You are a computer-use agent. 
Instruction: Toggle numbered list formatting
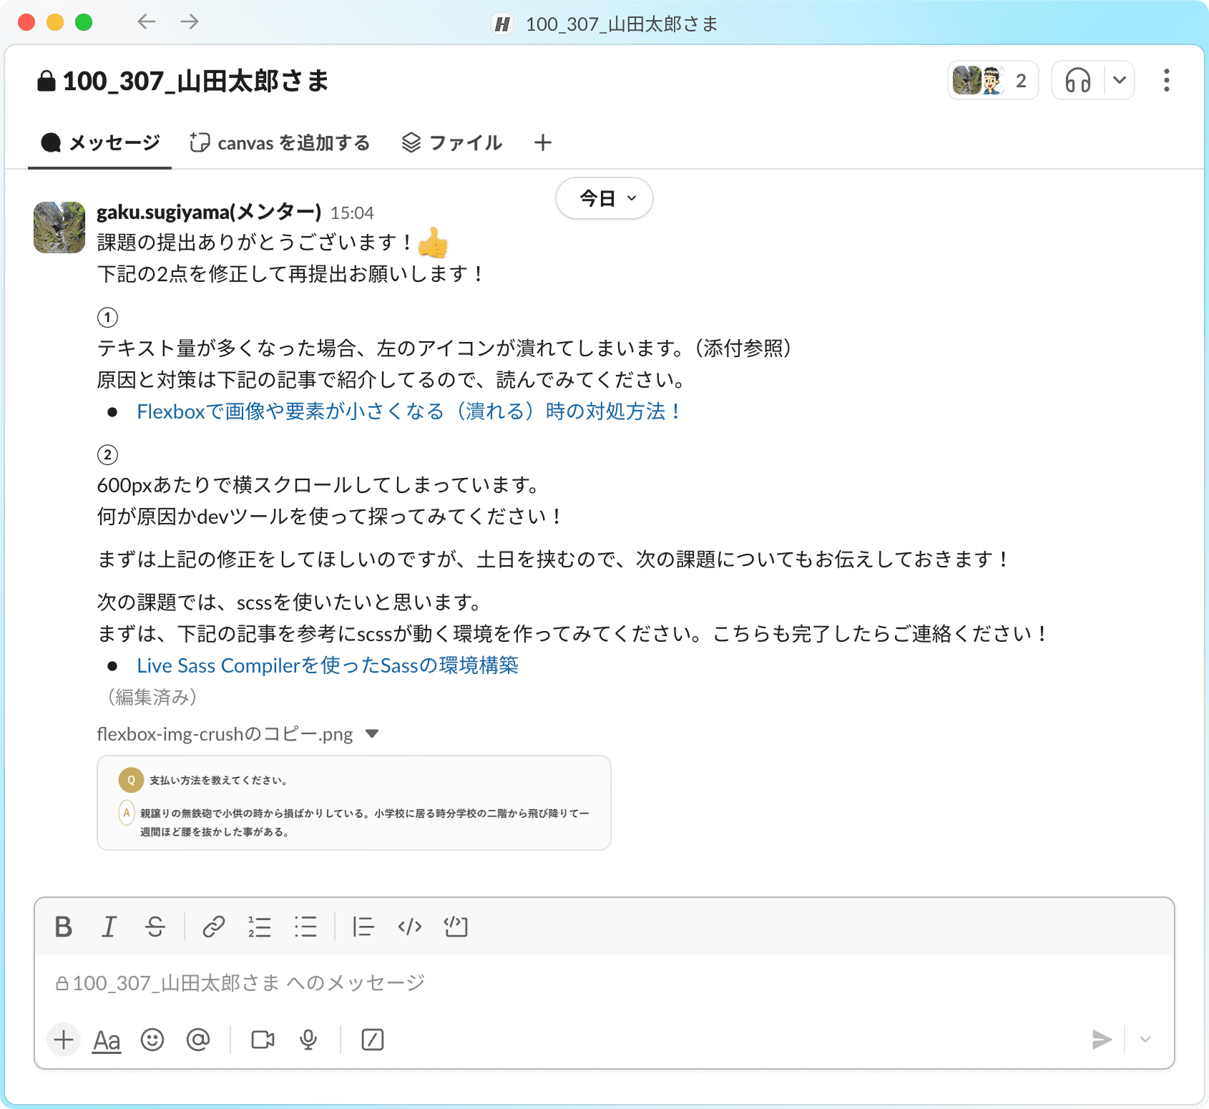point(260,927)
